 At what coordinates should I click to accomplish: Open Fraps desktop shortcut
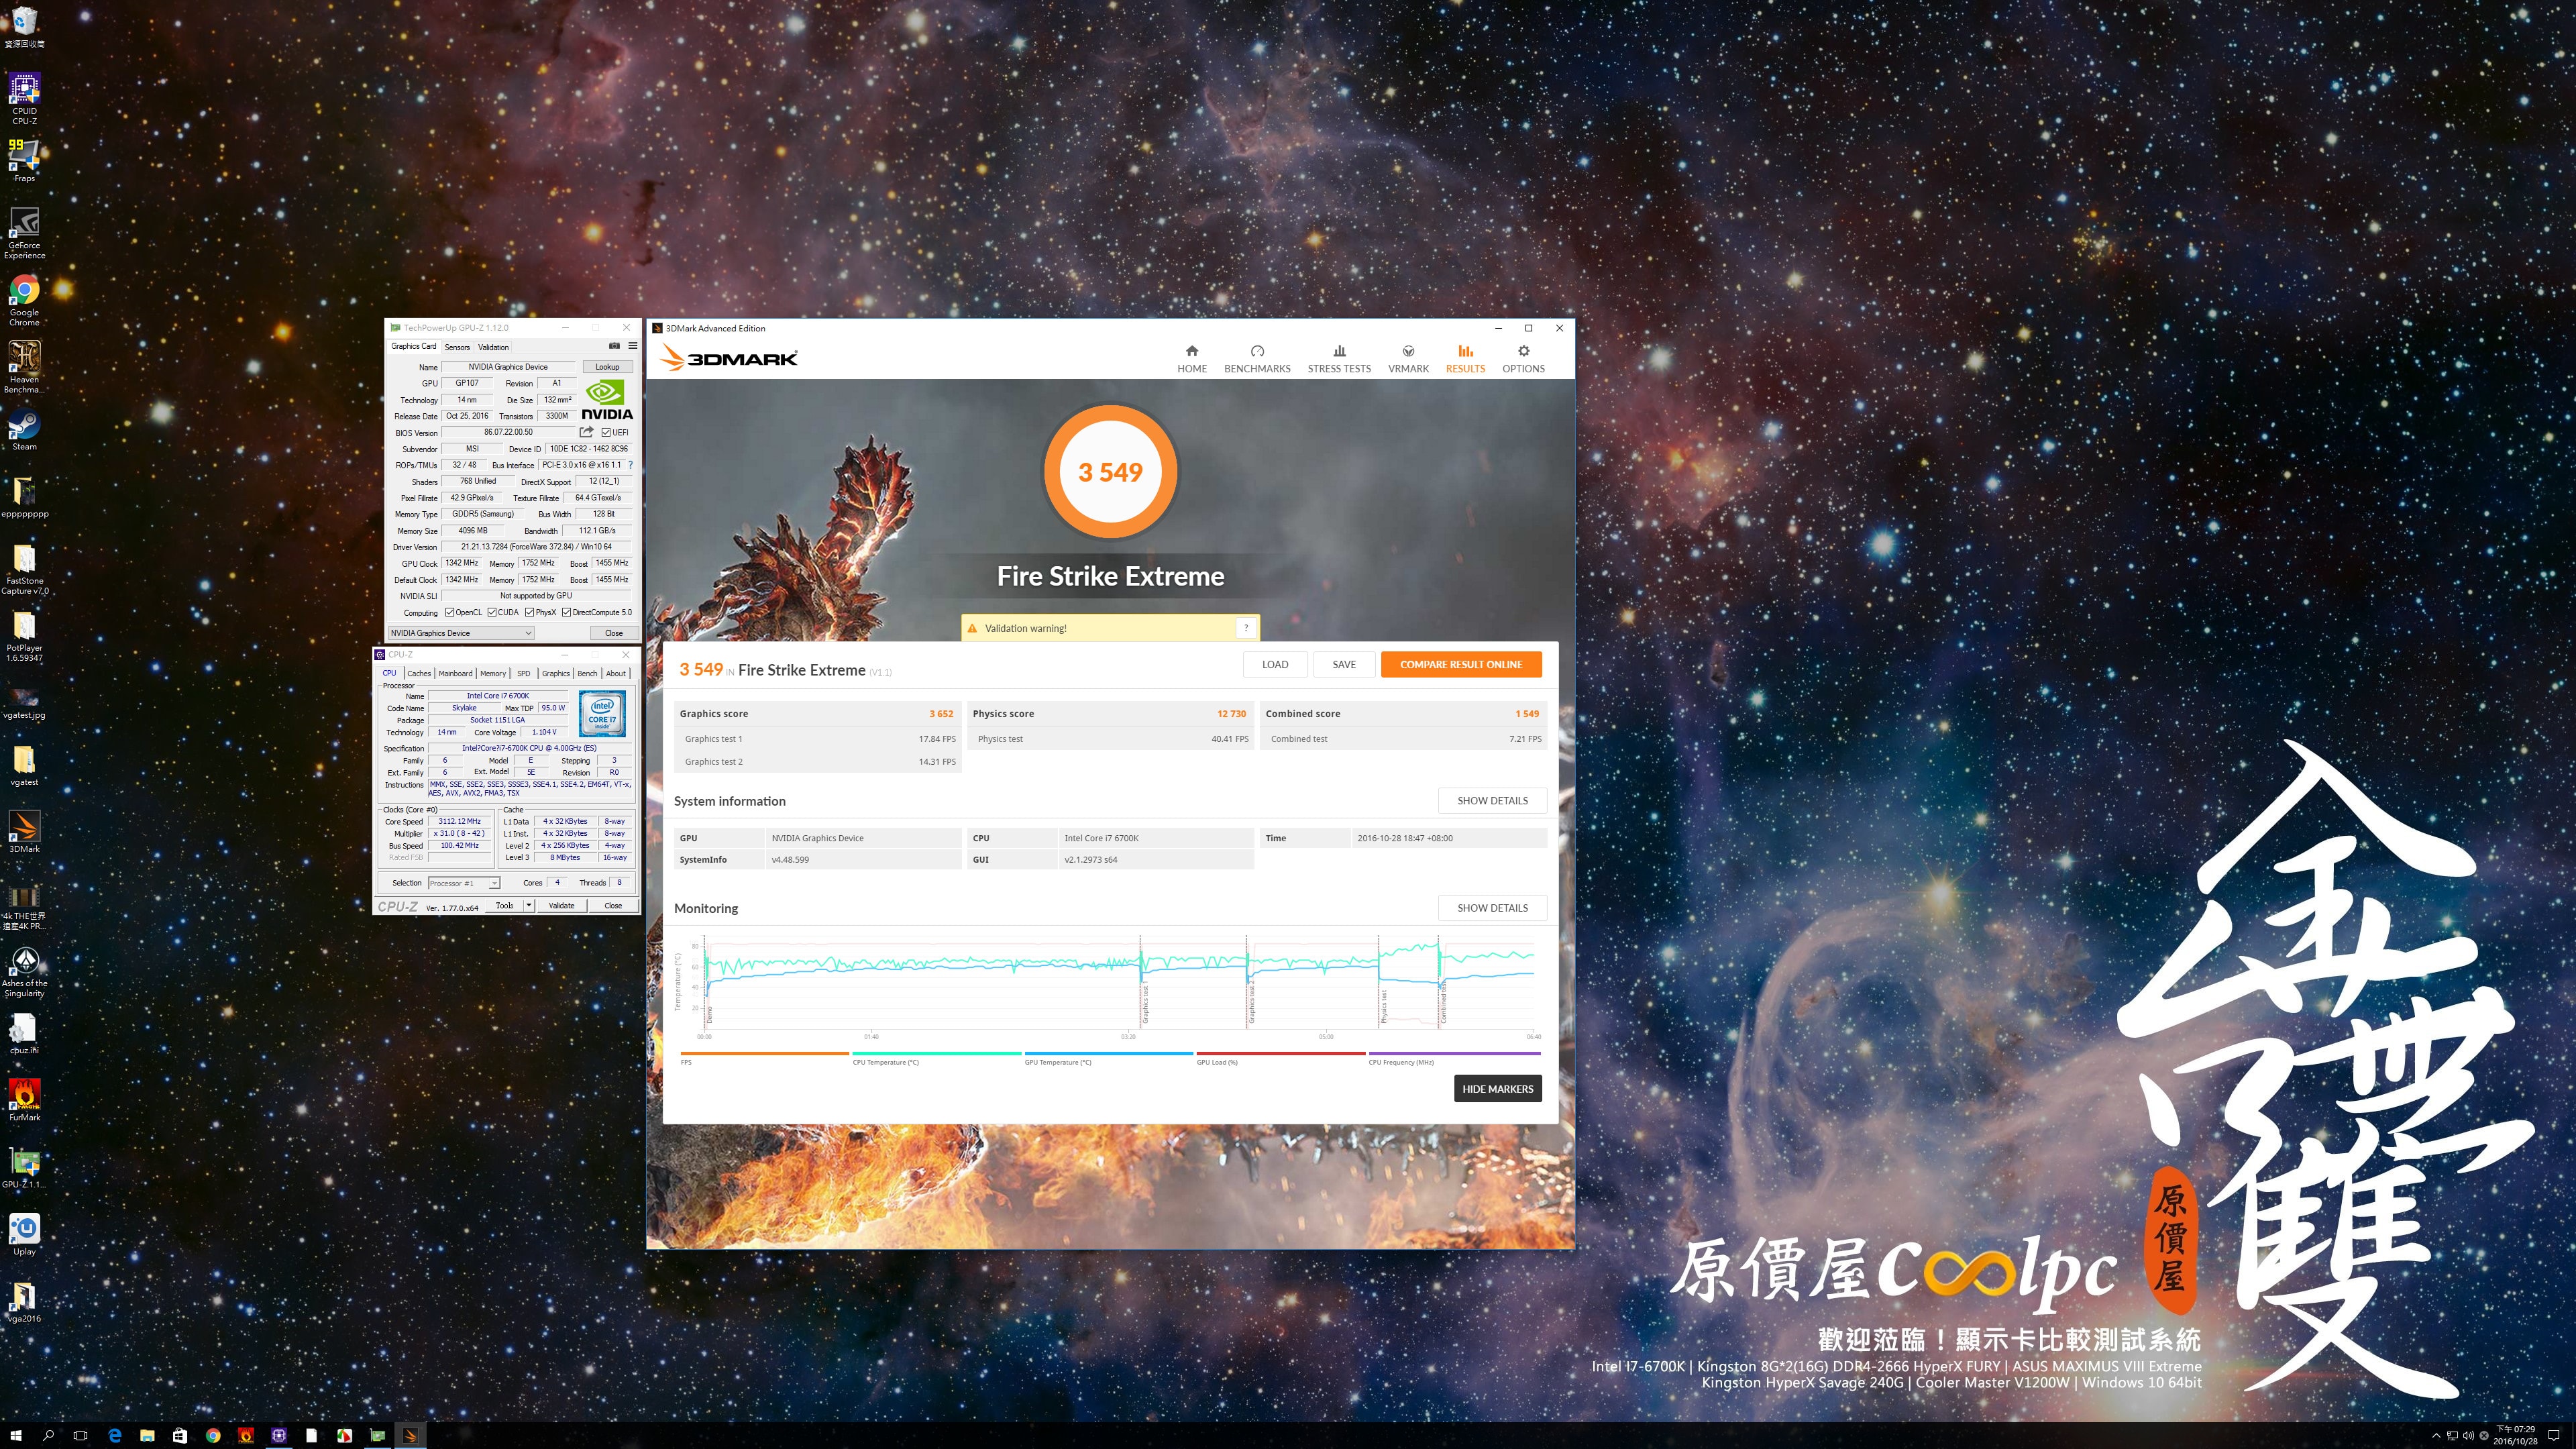[x=24, y=161]
